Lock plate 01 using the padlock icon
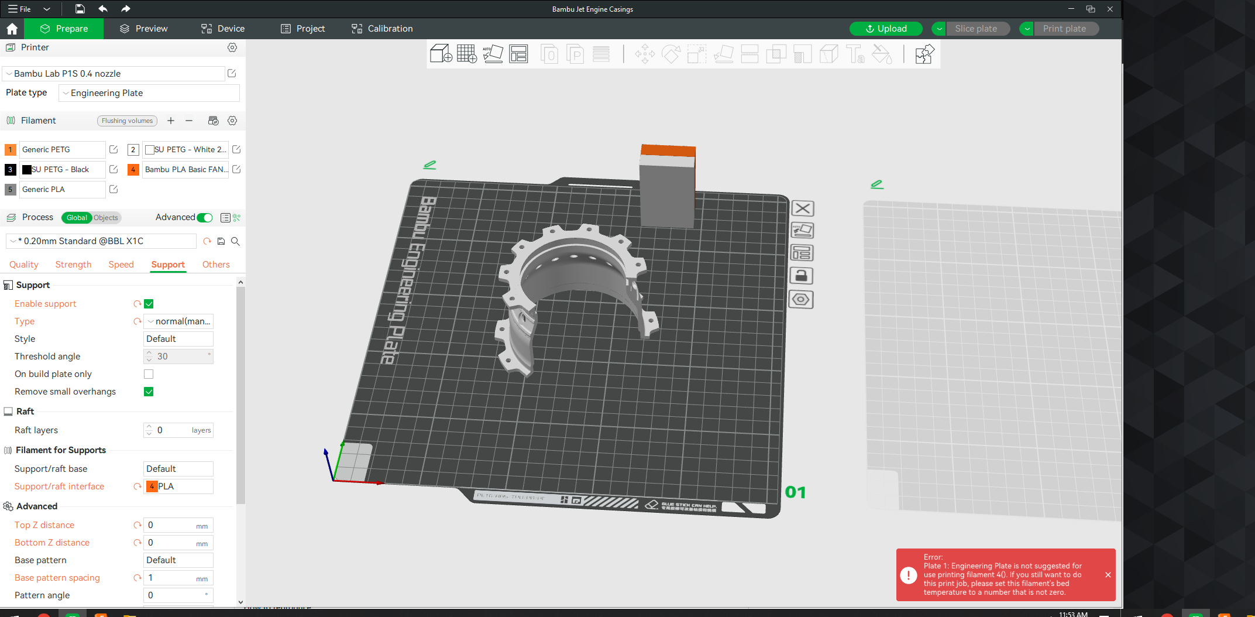The height and width of the screenshot is (617, 1255). coord(801,276)
